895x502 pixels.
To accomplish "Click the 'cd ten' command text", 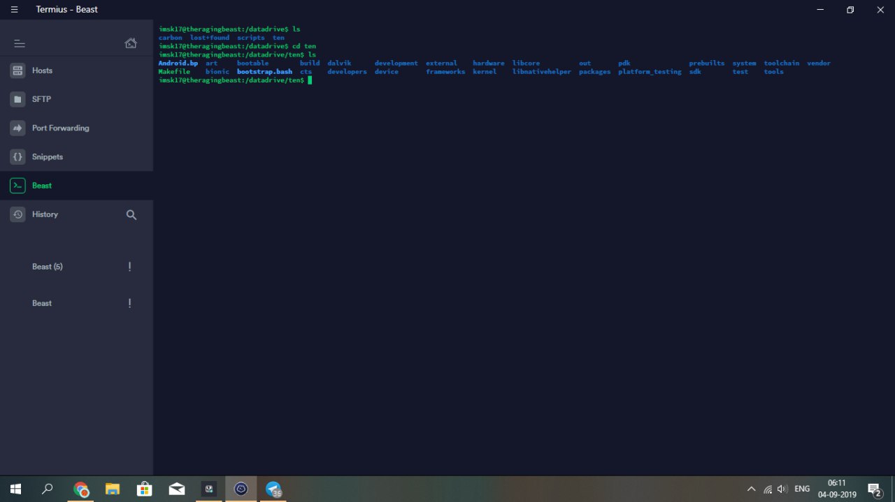I will click(304, 46).
